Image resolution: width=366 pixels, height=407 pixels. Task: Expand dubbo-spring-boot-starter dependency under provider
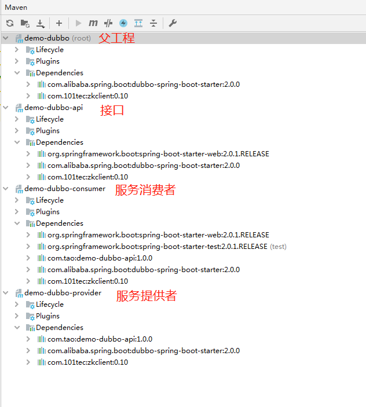28,351
